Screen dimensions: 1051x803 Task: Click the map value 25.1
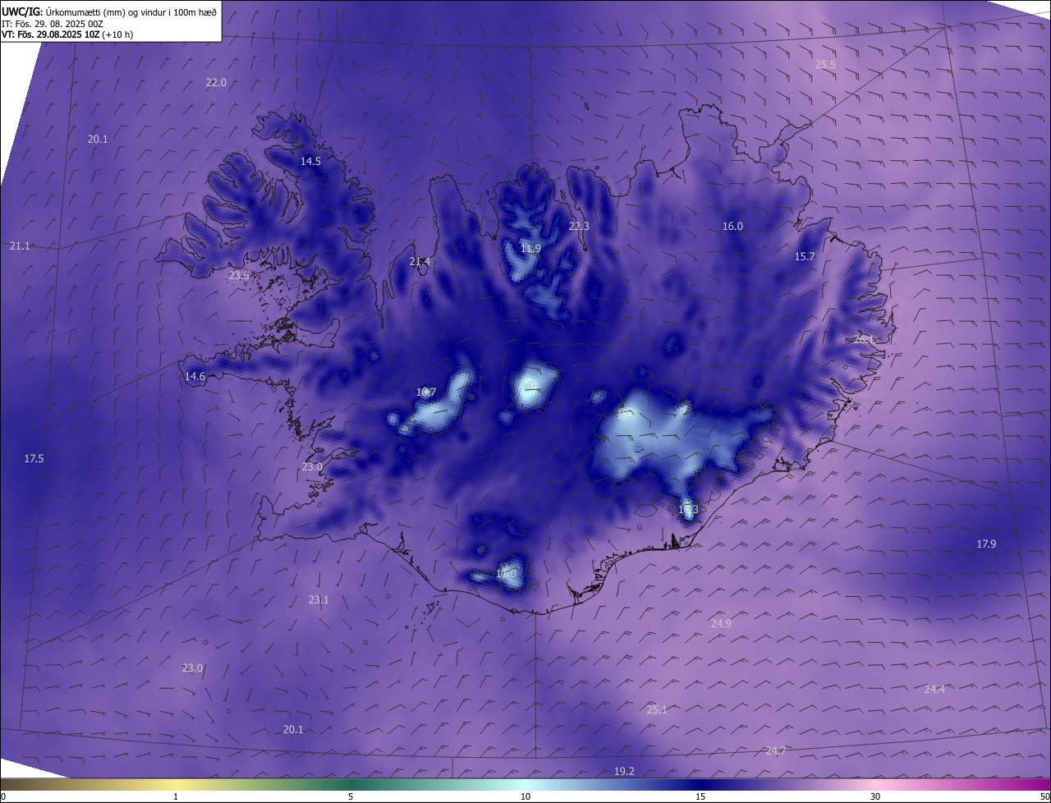tap(657, 710)
